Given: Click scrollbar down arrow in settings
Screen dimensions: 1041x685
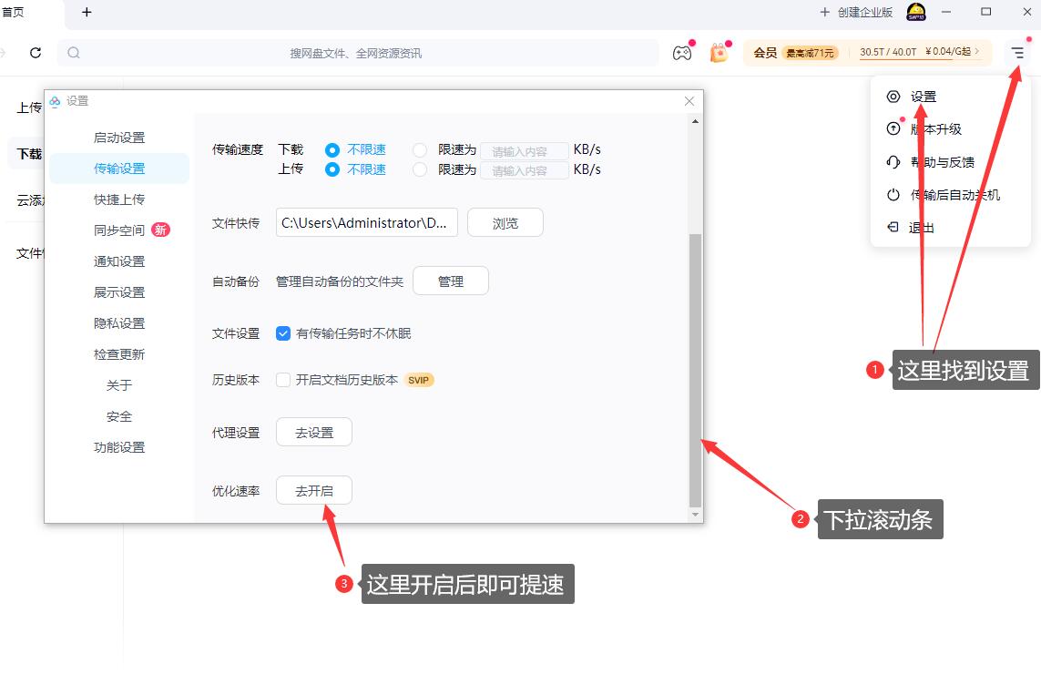Looking at the screenshot, I should click(x=695, y=515).
